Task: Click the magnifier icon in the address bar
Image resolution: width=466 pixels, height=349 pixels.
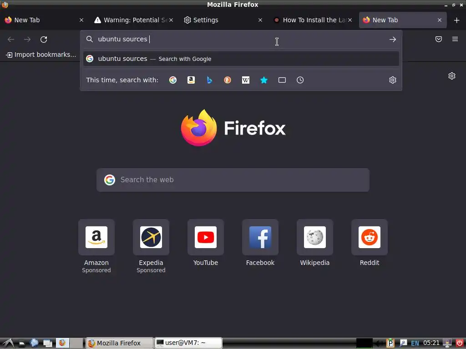Action: [90, 39]
